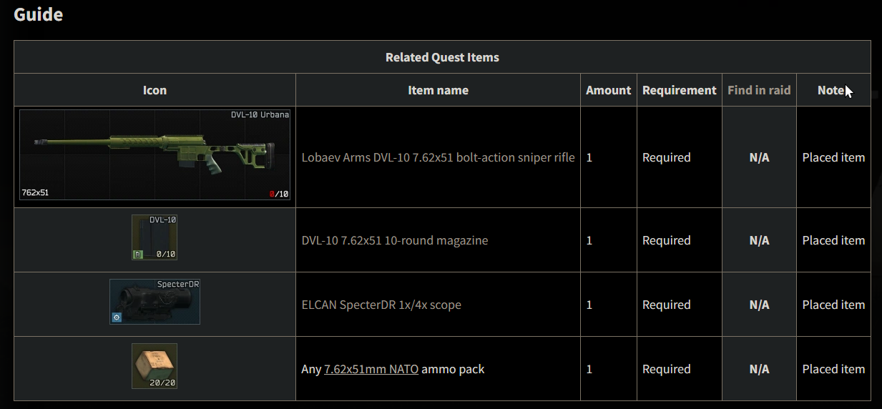Click the 7.62x51 ammo pack icon
882x409 pixels.
(155, 366)
